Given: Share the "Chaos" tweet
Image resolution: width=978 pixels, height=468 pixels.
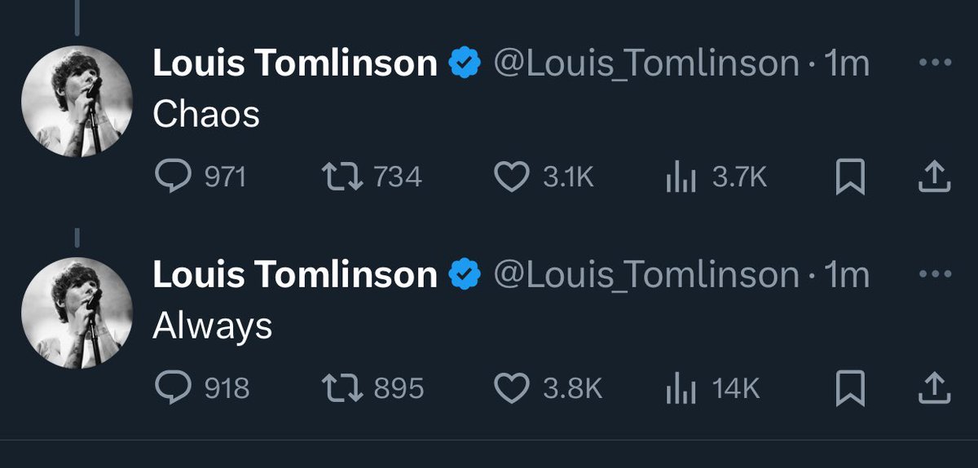Looking at the screenshot, I should [x=934, y=177].
